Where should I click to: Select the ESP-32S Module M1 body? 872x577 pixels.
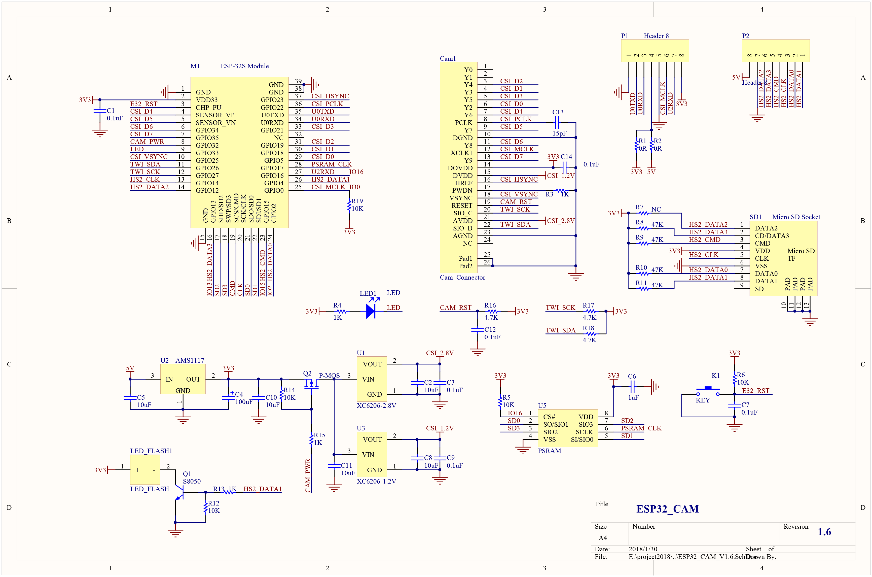(239, 152)
